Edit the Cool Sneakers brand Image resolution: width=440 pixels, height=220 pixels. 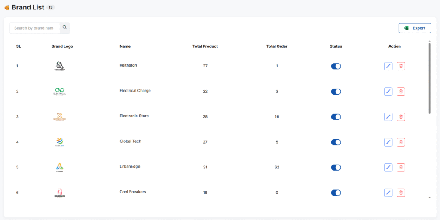tap(388, 193)
